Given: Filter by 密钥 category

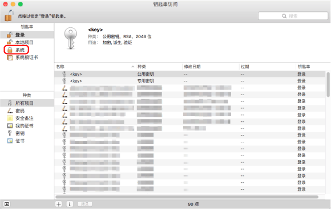Looking at the screenshot, I should 27,133.
